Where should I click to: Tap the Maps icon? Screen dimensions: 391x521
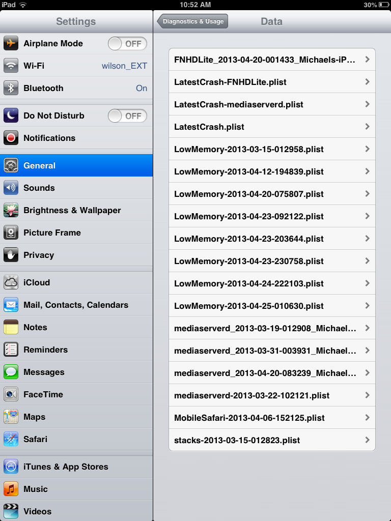(11, 417)
